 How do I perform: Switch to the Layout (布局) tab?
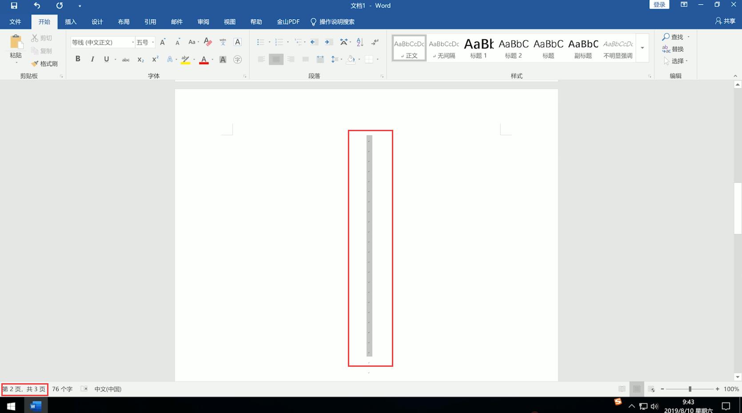[x=124, y=21]
